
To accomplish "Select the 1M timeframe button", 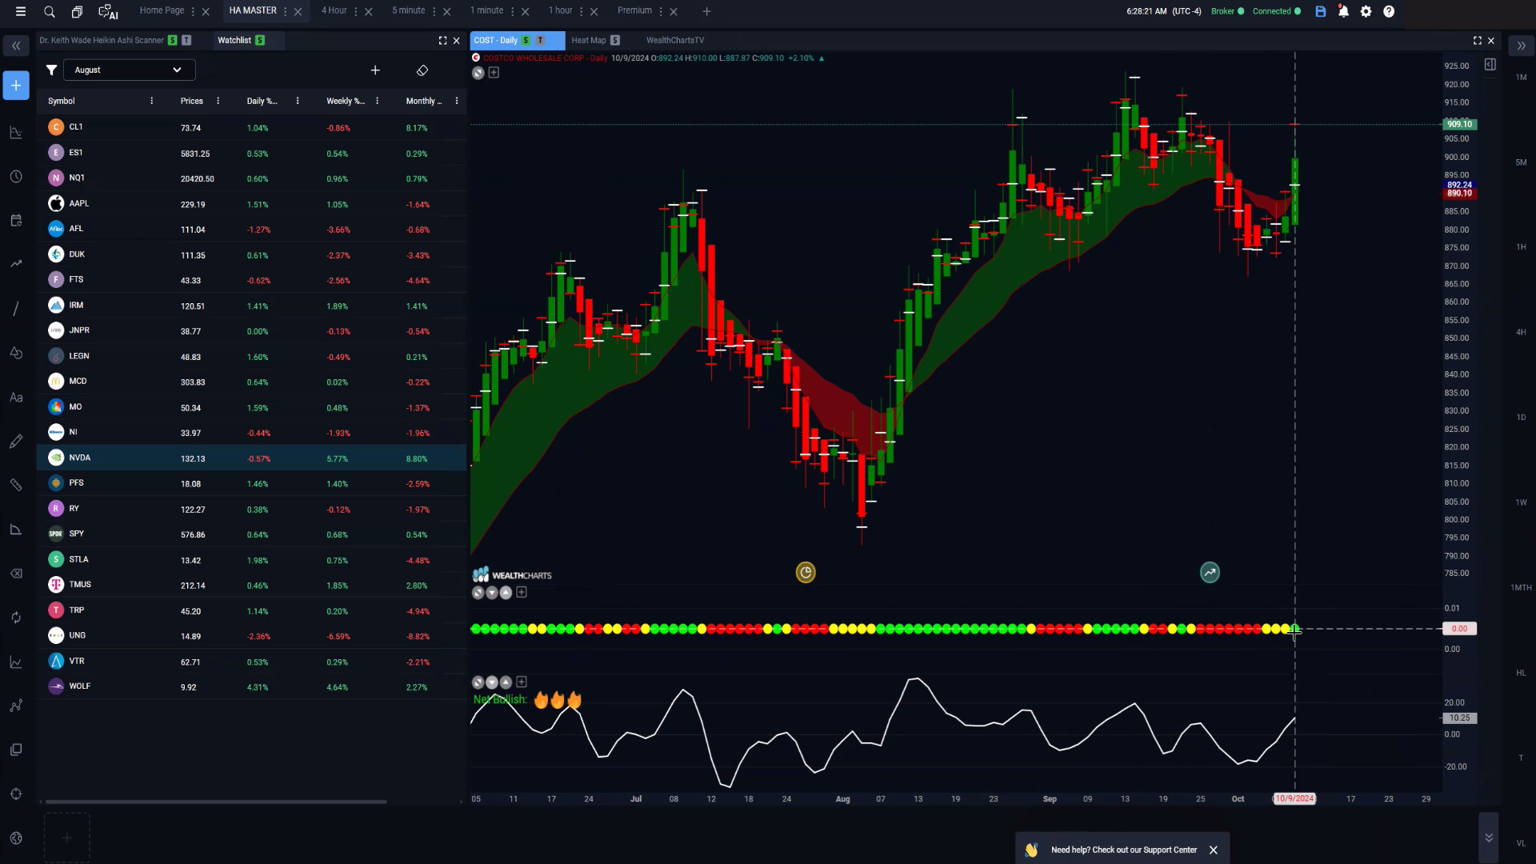I will 1521,78.
